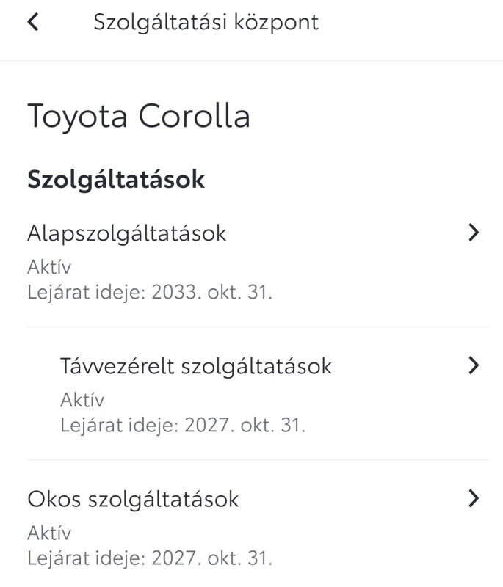Tap Aktív status under Távvezérelt szolgáltatások
The height and width of the screenshot is (587, 503).
82,400
